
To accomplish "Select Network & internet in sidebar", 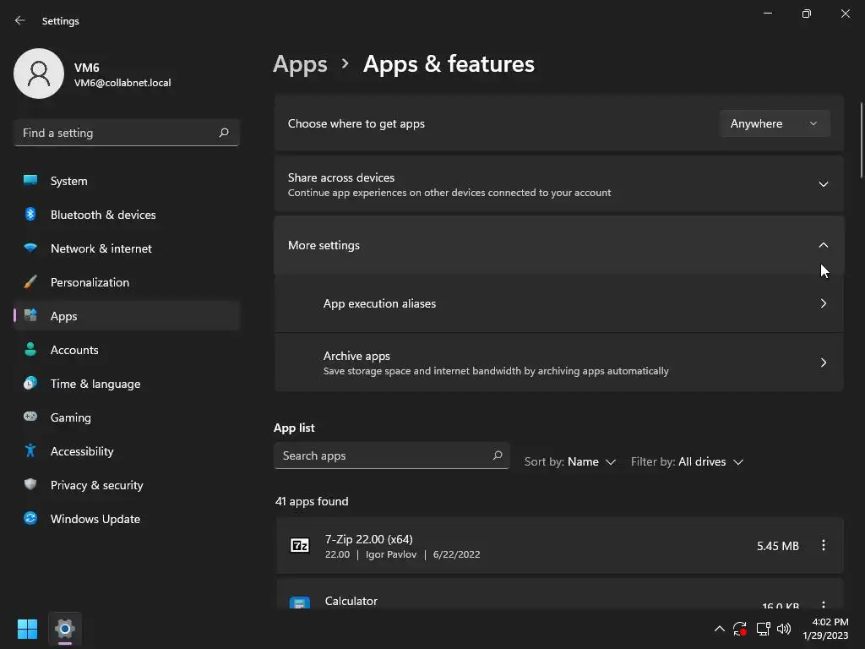I will point(101,248).
